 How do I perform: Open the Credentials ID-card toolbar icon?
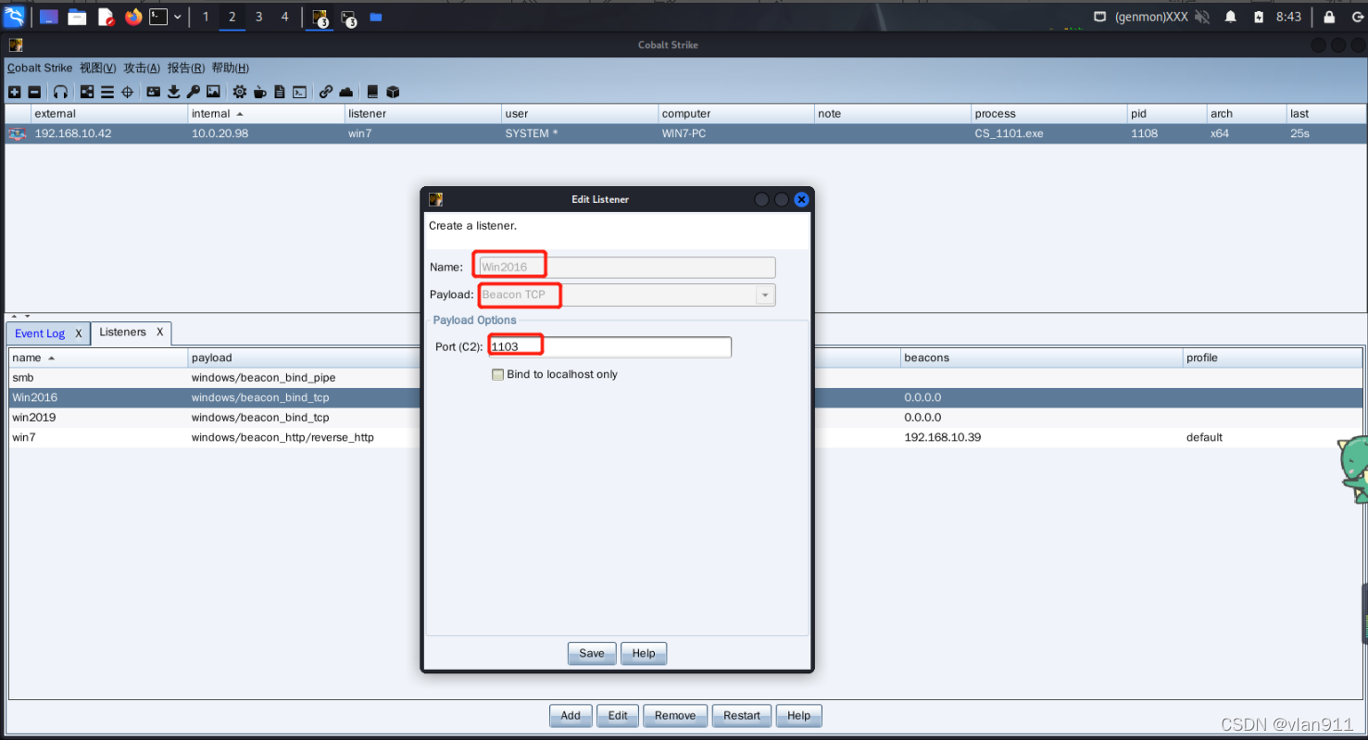(154, 92)
